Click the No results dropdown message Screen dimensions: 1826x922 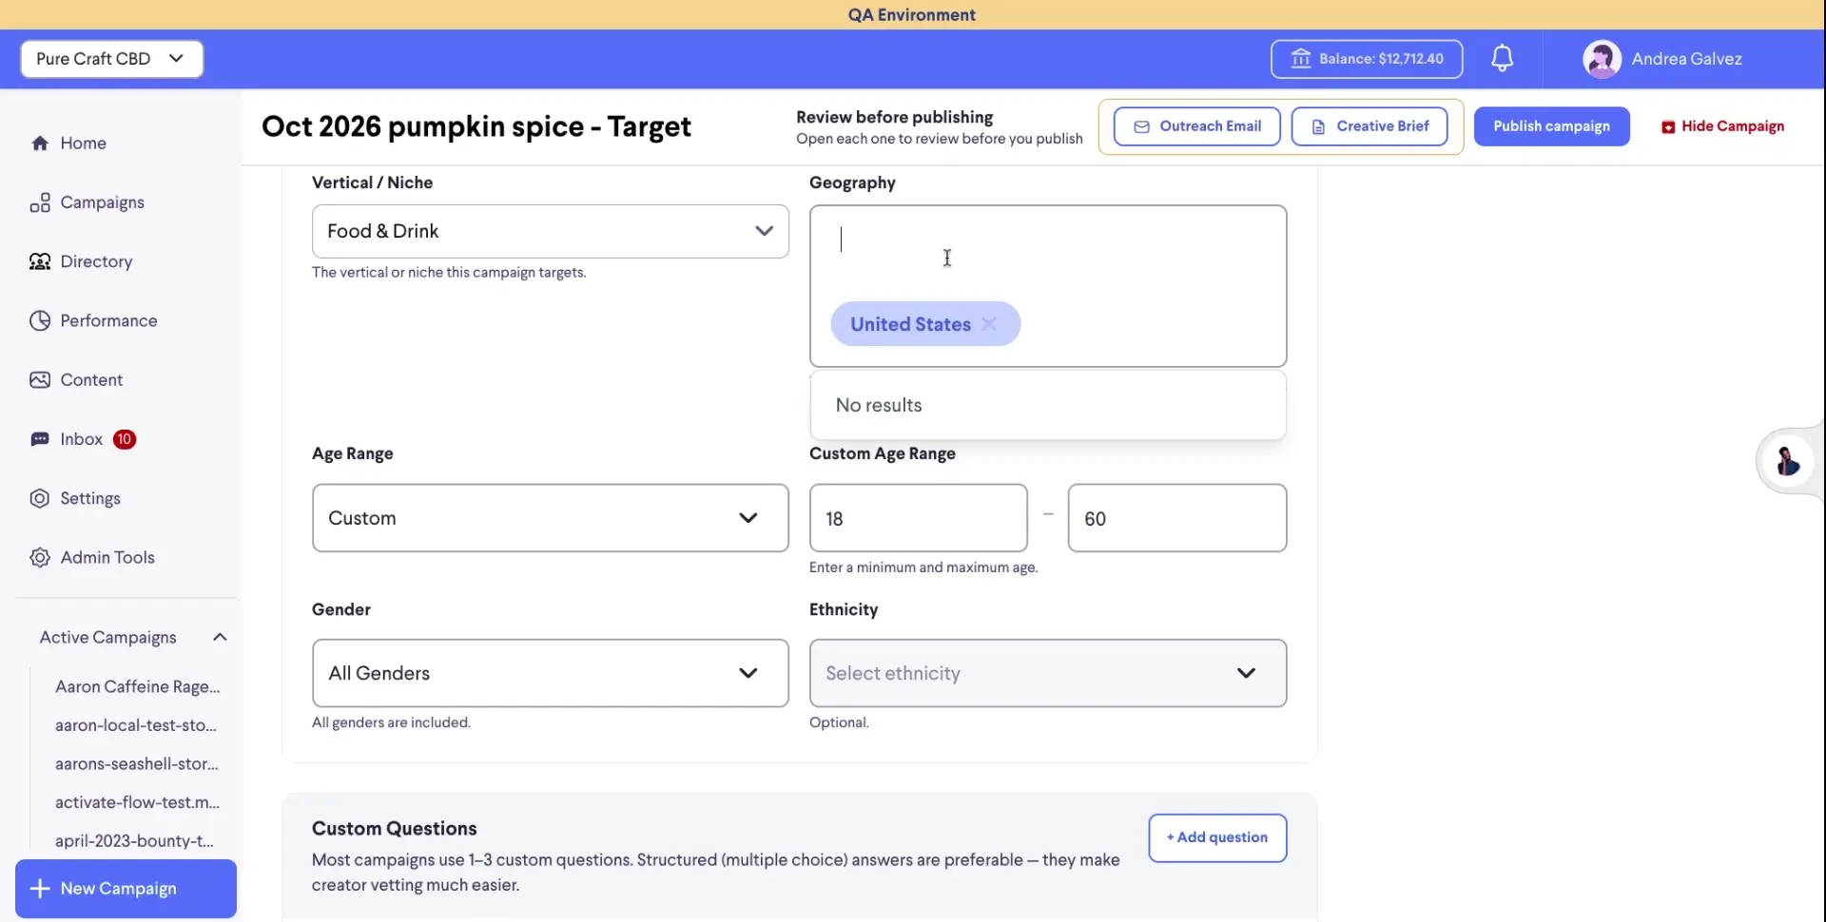tap(879, 405)
